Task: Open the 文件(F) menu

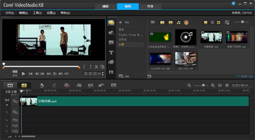Action: pos(9,13)
